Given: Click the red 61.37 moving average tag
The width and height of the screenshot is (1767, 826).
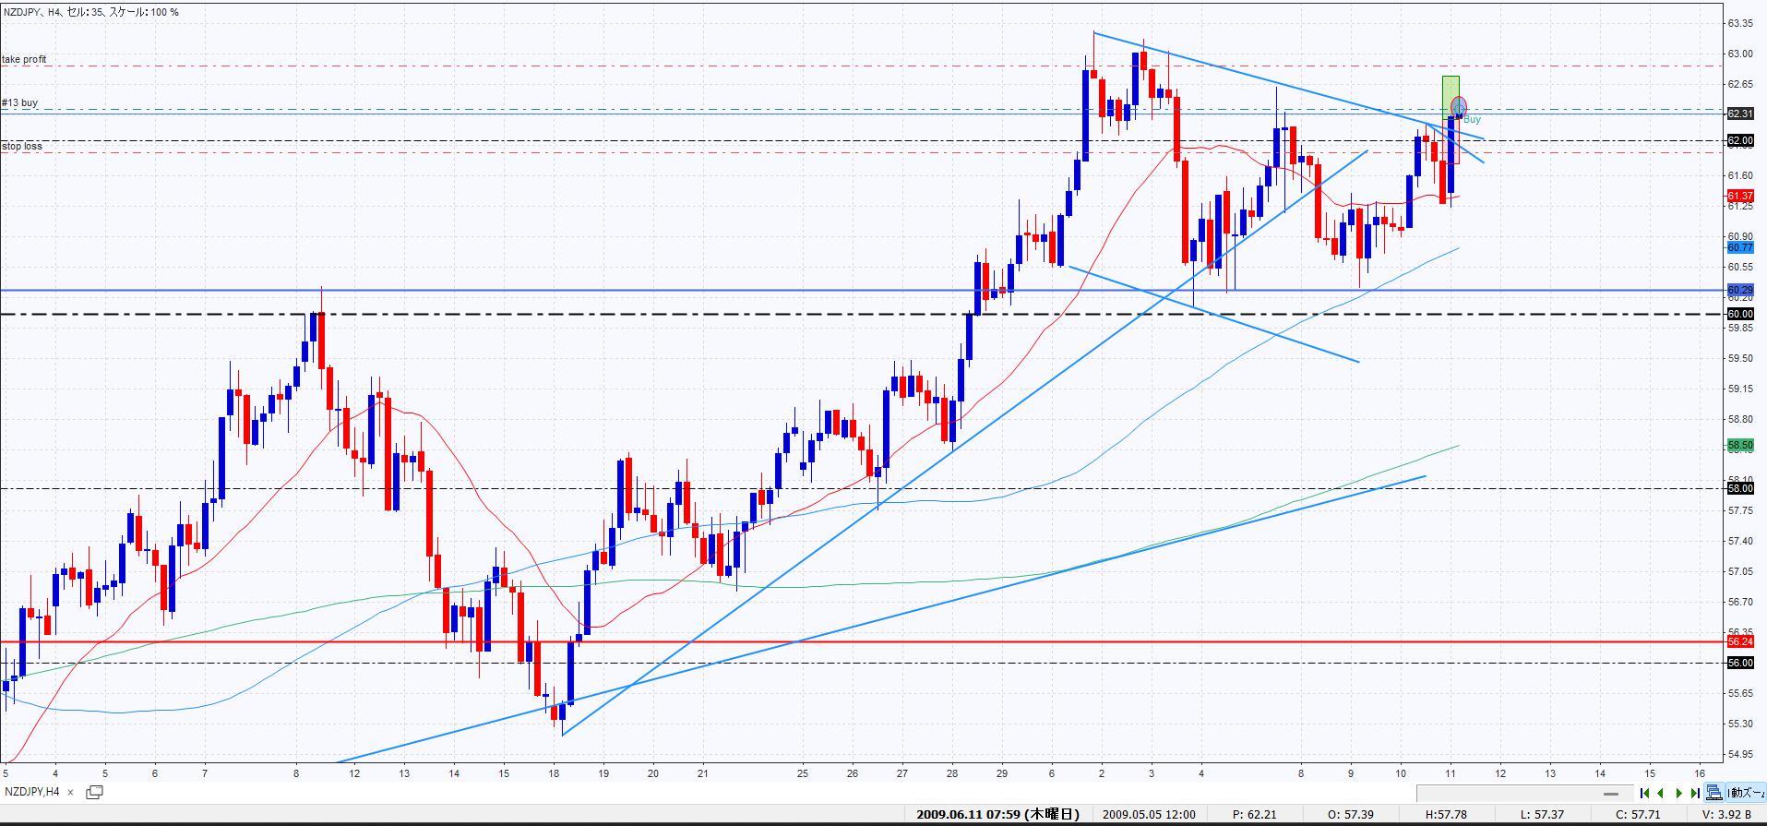Looking at the screenshot, I should 1739,196.
